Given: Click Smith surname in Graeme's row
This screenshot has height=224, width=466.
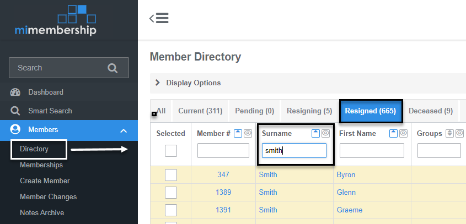Looking at the screenshot, I should pos(268,210).
